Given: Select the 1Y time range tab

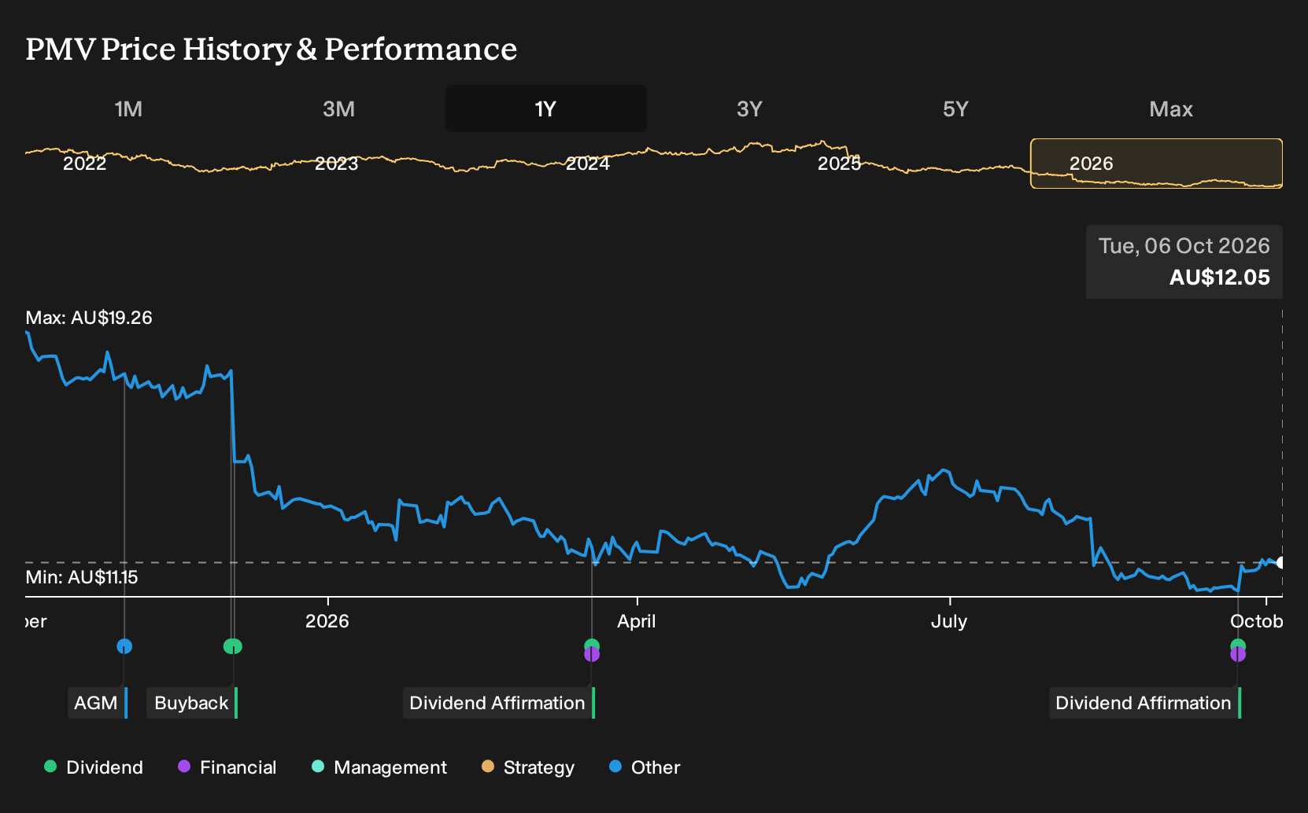Looking at the screenshot, I should pyautogui.click(x=546, y=109).
